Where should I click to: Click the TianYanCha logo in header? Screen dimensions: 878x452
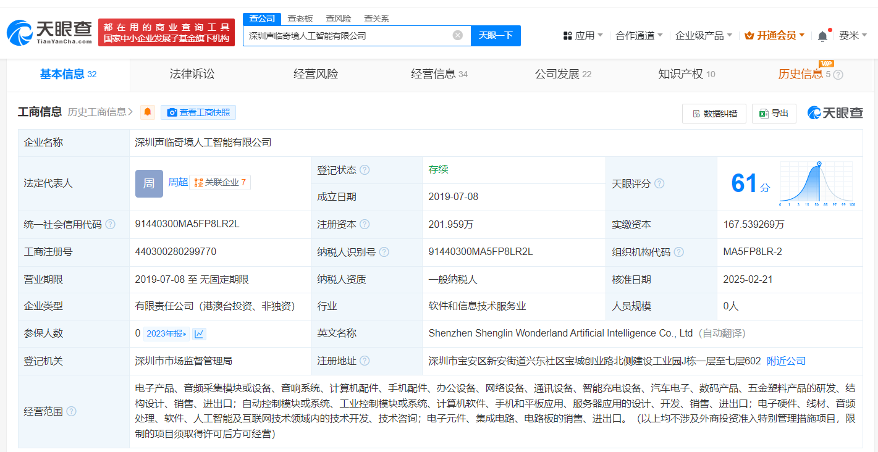(49, 32)
